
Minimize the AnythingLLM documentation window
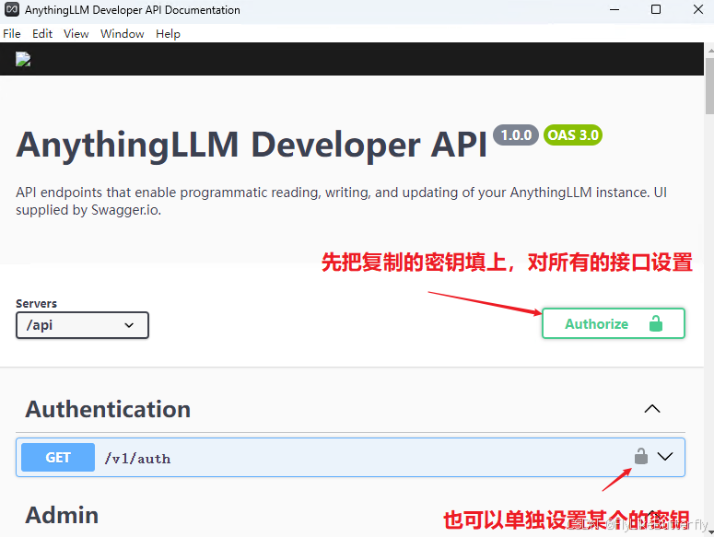click(615, 9)
